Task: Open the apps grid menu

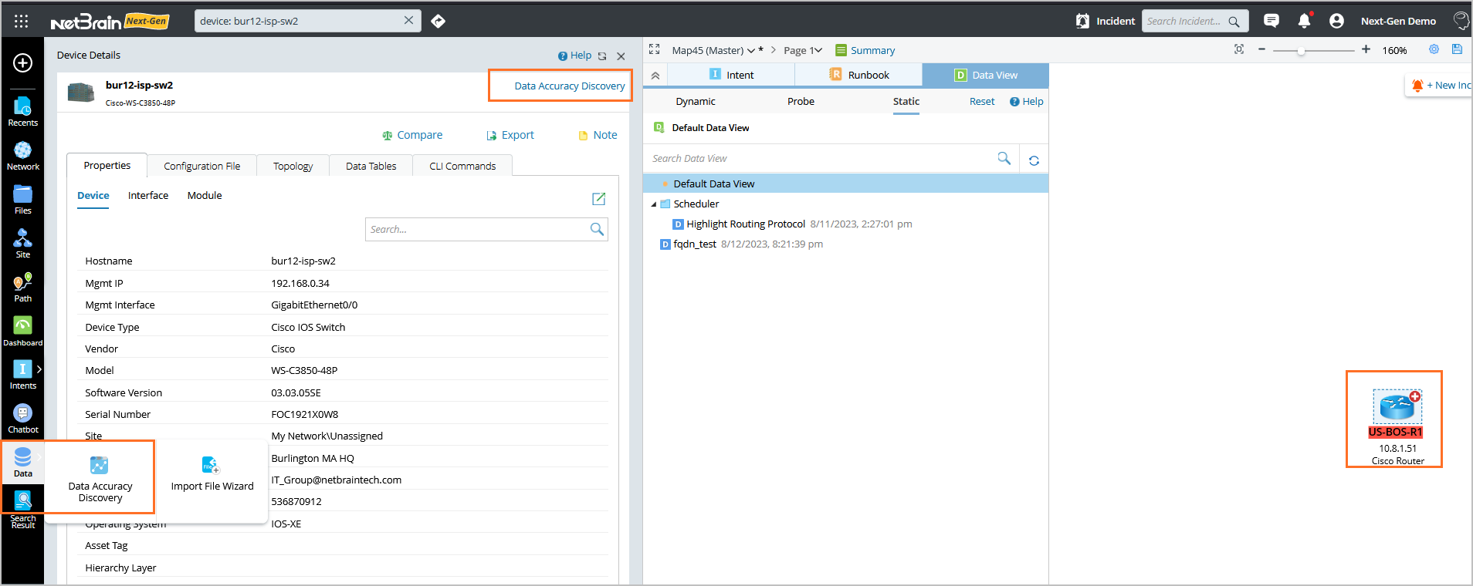Action: 22,21
